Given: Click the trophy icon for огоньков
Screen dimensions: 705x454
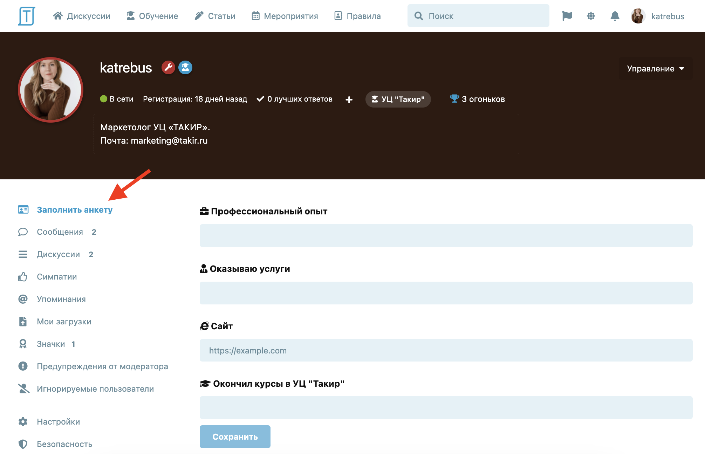Looking at the screenshot, I should tap(454, 99).
